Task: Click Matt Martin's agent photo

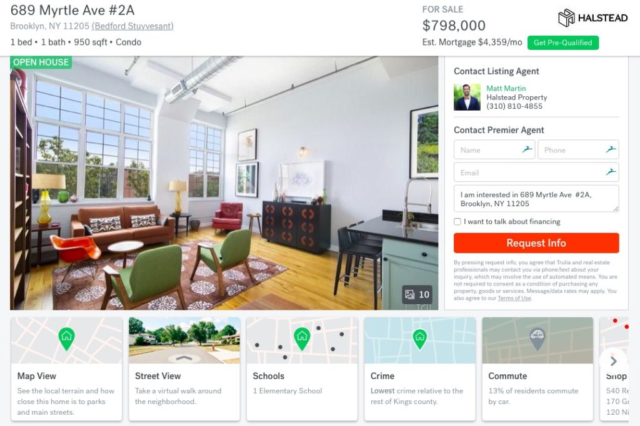Action: click(x=467, y=97)
